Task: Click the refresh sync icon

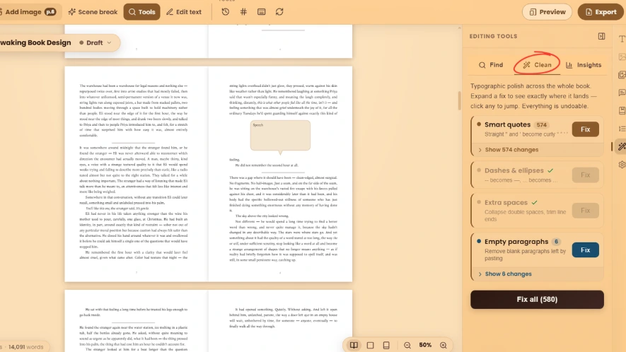Action: pyautogui.click(x=279, y=12)
